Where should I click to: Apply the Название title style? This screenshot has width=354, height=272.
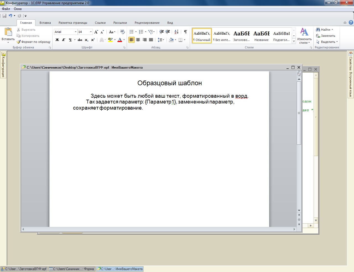[x=261, y=36]
